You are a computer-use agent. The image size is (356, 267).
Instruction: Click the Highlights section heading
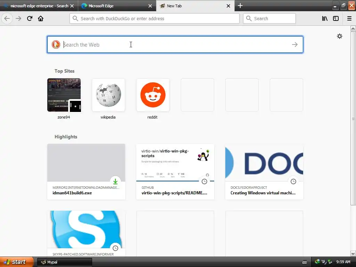[66, 137]
